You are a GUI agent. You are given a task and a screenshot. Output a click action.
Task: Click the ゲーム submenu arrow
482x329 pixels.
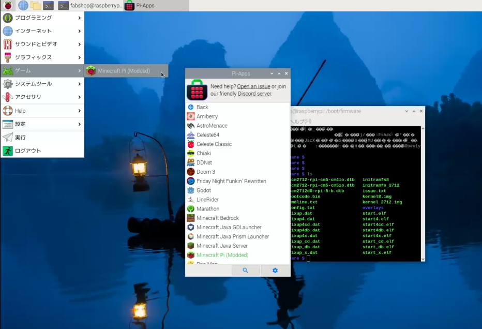click(x=79, y=71)
